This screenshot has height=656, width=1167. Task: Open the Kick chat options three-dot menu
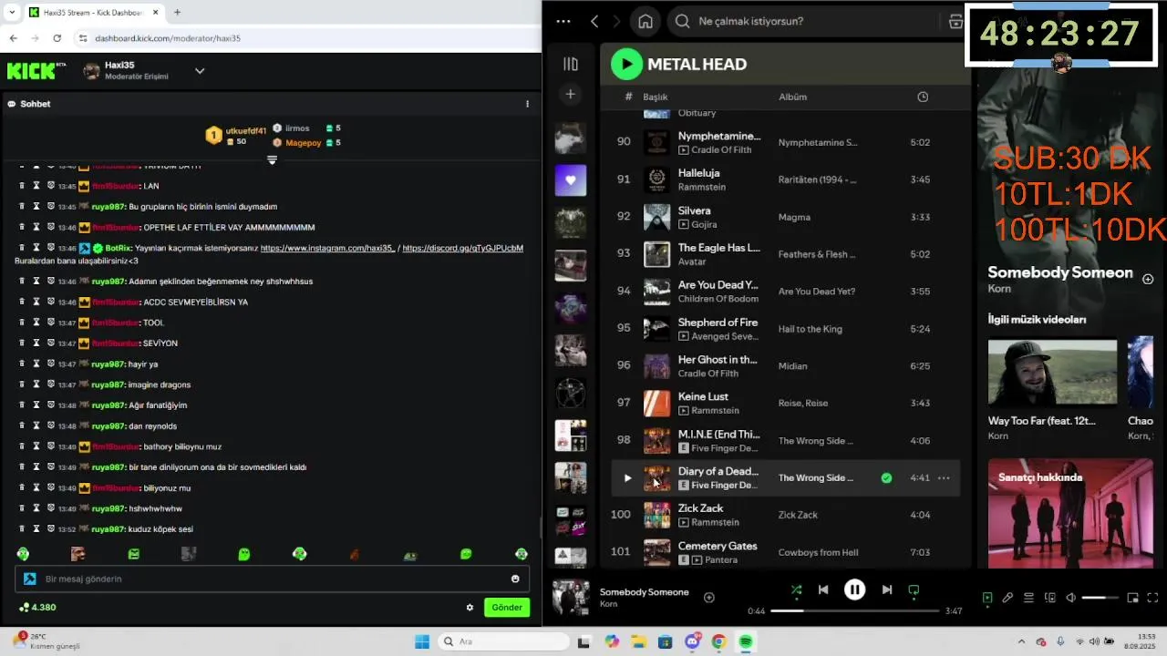point(527,104)
